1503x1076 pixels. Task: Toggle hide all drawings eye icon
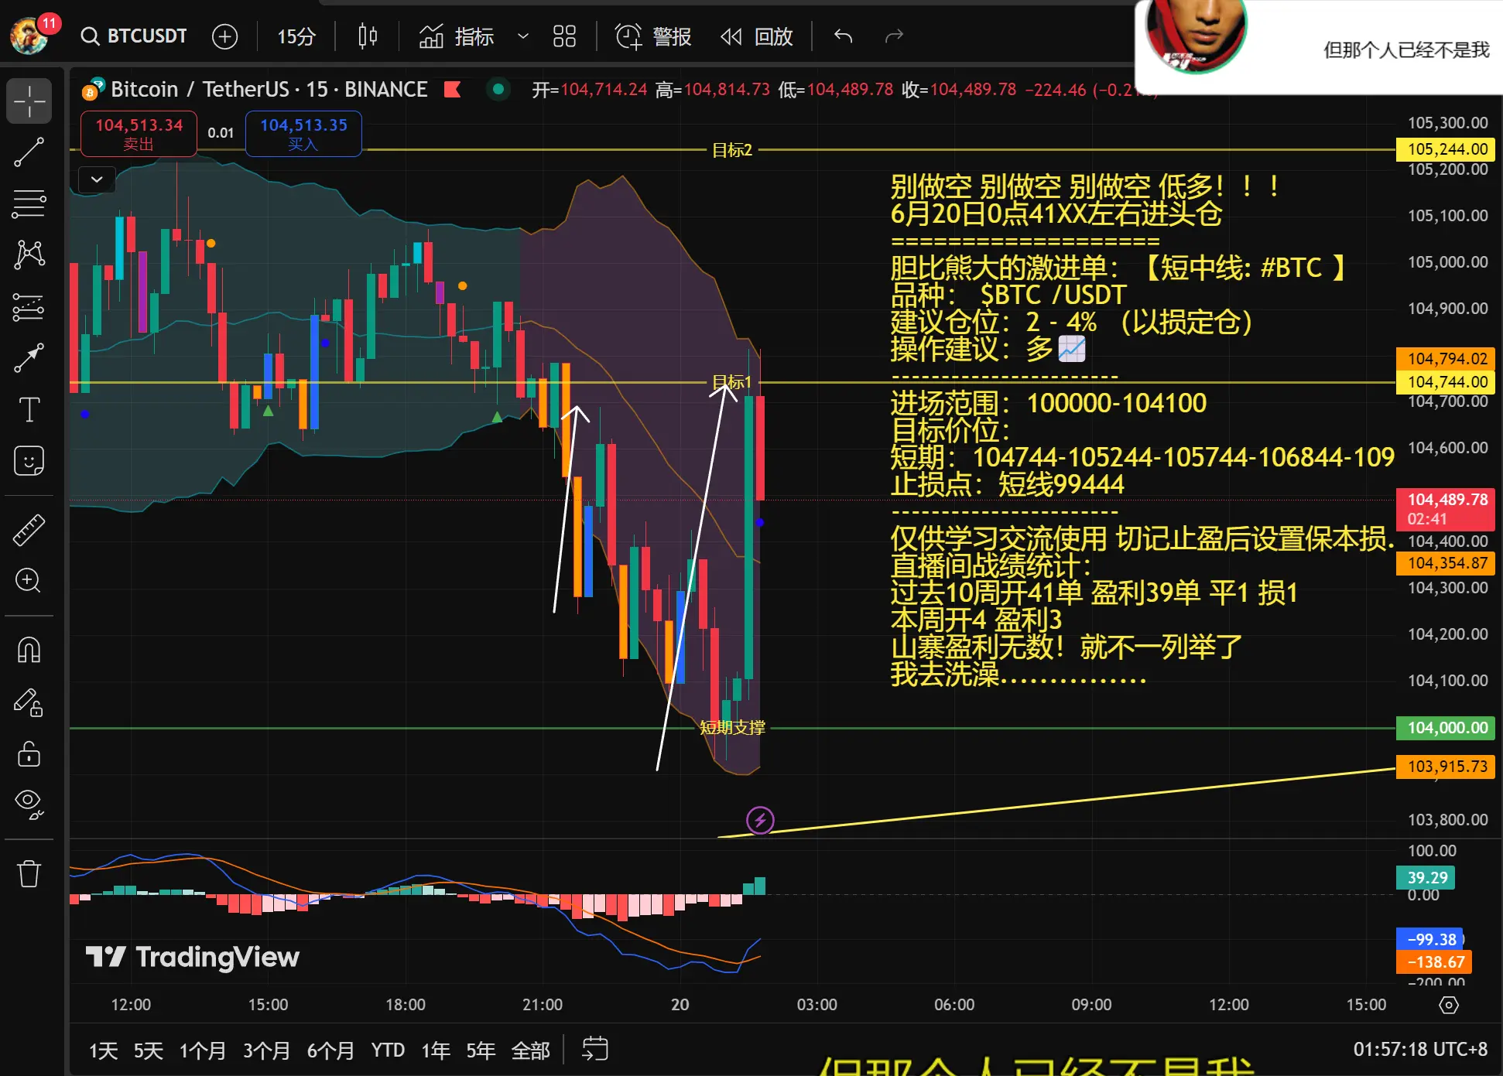pyautogui.click(x=29, y=804)
